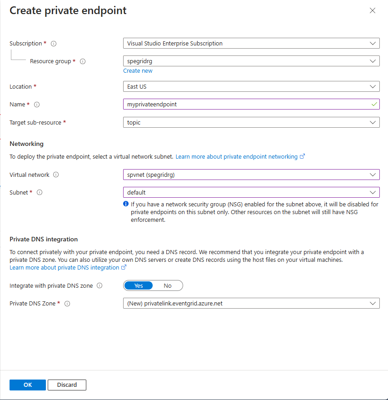Click the Private DNS Zone info icon
The width and height of the screenshot is (388, 400).
tap(67, 304)
